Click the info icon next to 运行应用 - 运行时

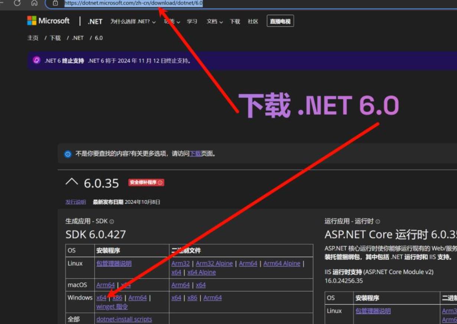tap(378, 221)
